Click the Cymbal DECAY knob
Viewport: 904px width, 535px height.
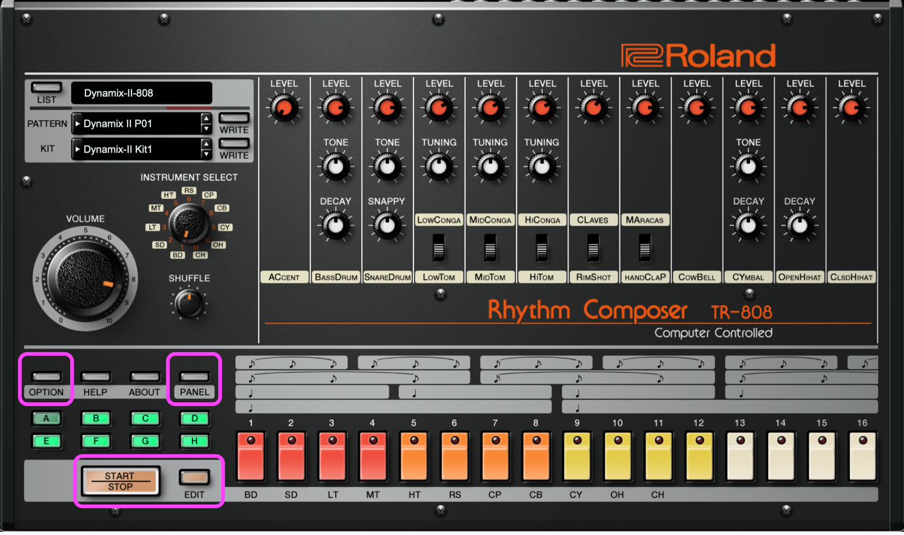pyautogui.click(x=748, y=226)
